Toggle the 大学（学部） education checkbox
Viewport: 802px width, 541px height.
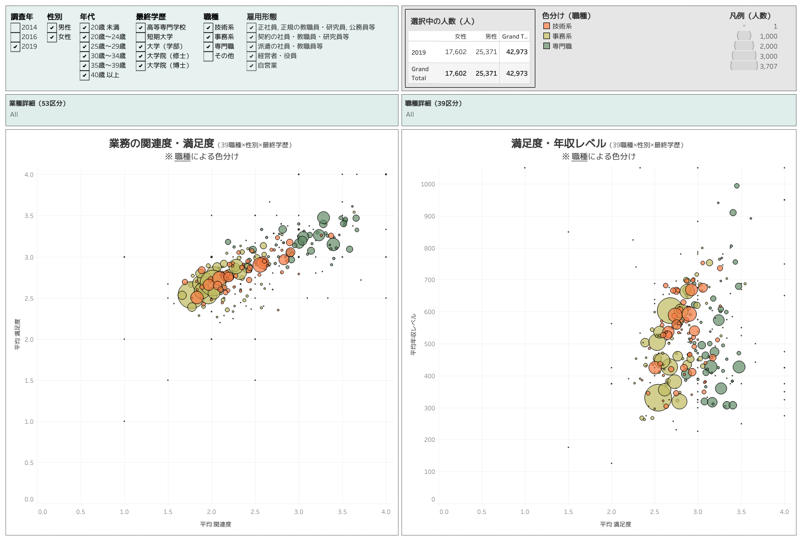click(141, 47)
